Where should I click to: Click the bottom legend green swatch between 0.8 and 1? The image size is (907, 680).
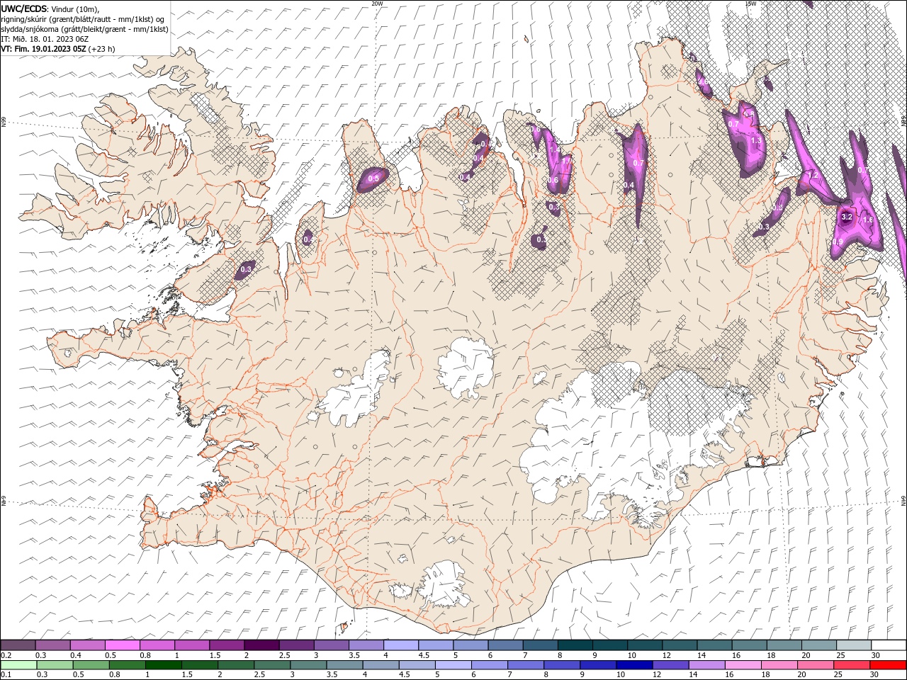click(x=127, y=665)
